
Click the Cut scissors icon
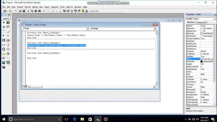pos(28,11)
